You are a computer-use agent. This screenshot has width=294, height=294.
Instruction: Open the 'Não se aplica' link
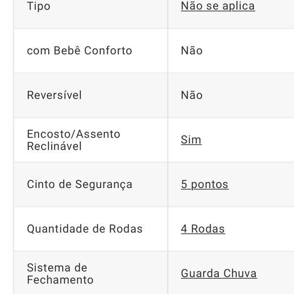tap(218, 6)
